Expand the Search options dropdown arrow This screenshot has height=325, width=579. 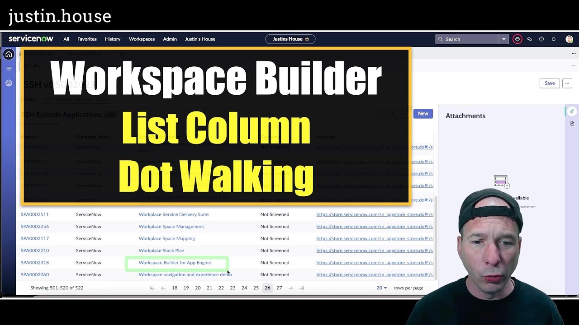pyautogui.click(x=504, y=39)
